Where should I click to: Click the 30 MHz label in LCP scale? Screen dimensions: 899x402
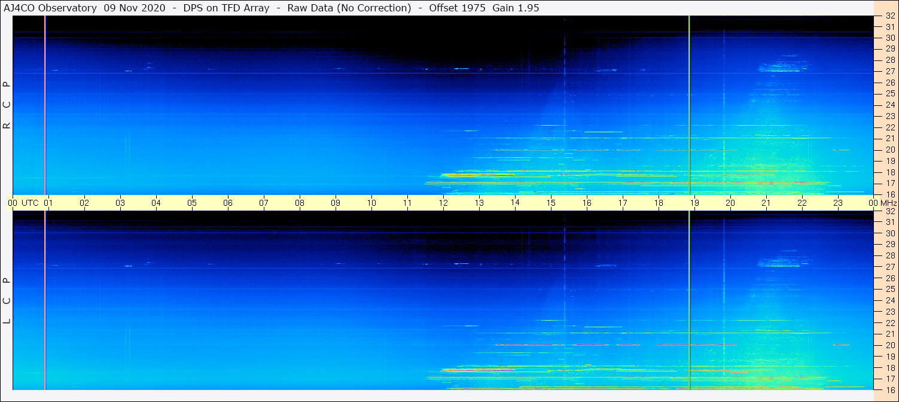889,233
